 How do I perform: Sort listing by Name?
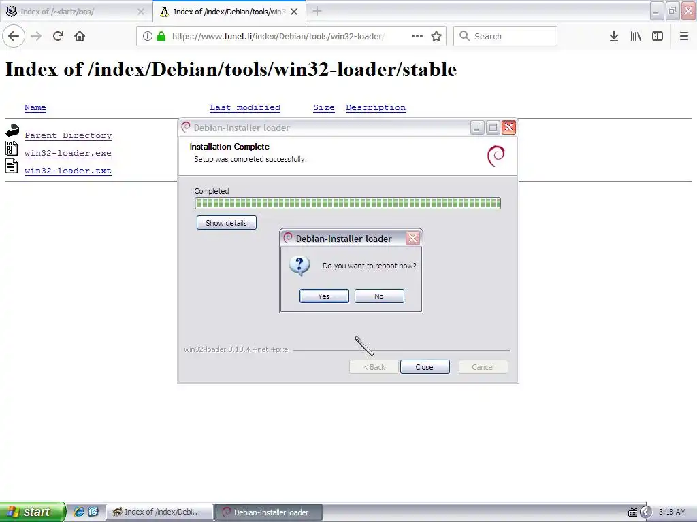[x=35, y=107]
